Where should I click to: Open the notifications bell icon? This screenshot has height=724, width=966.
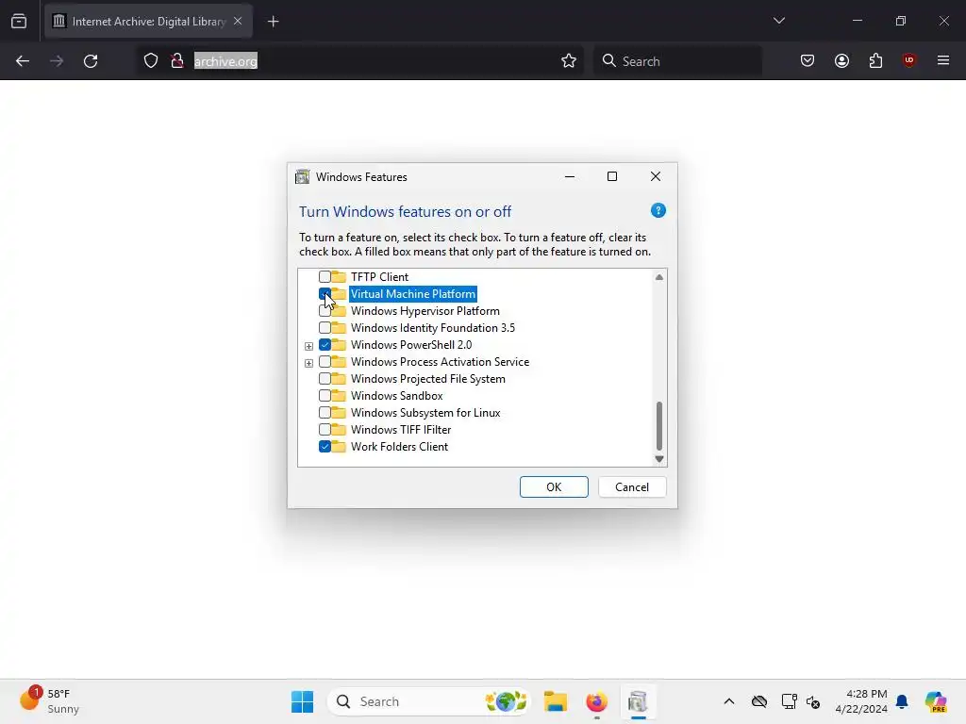tap(902, 701)
